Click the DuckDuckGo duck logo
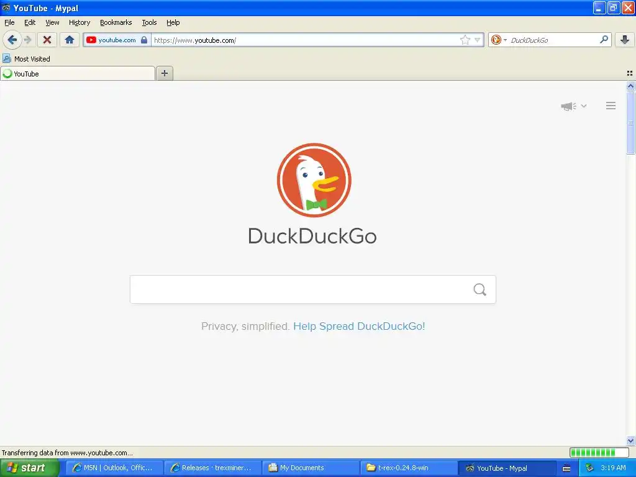This screenshot has height=477, width=636. point(314,180)
